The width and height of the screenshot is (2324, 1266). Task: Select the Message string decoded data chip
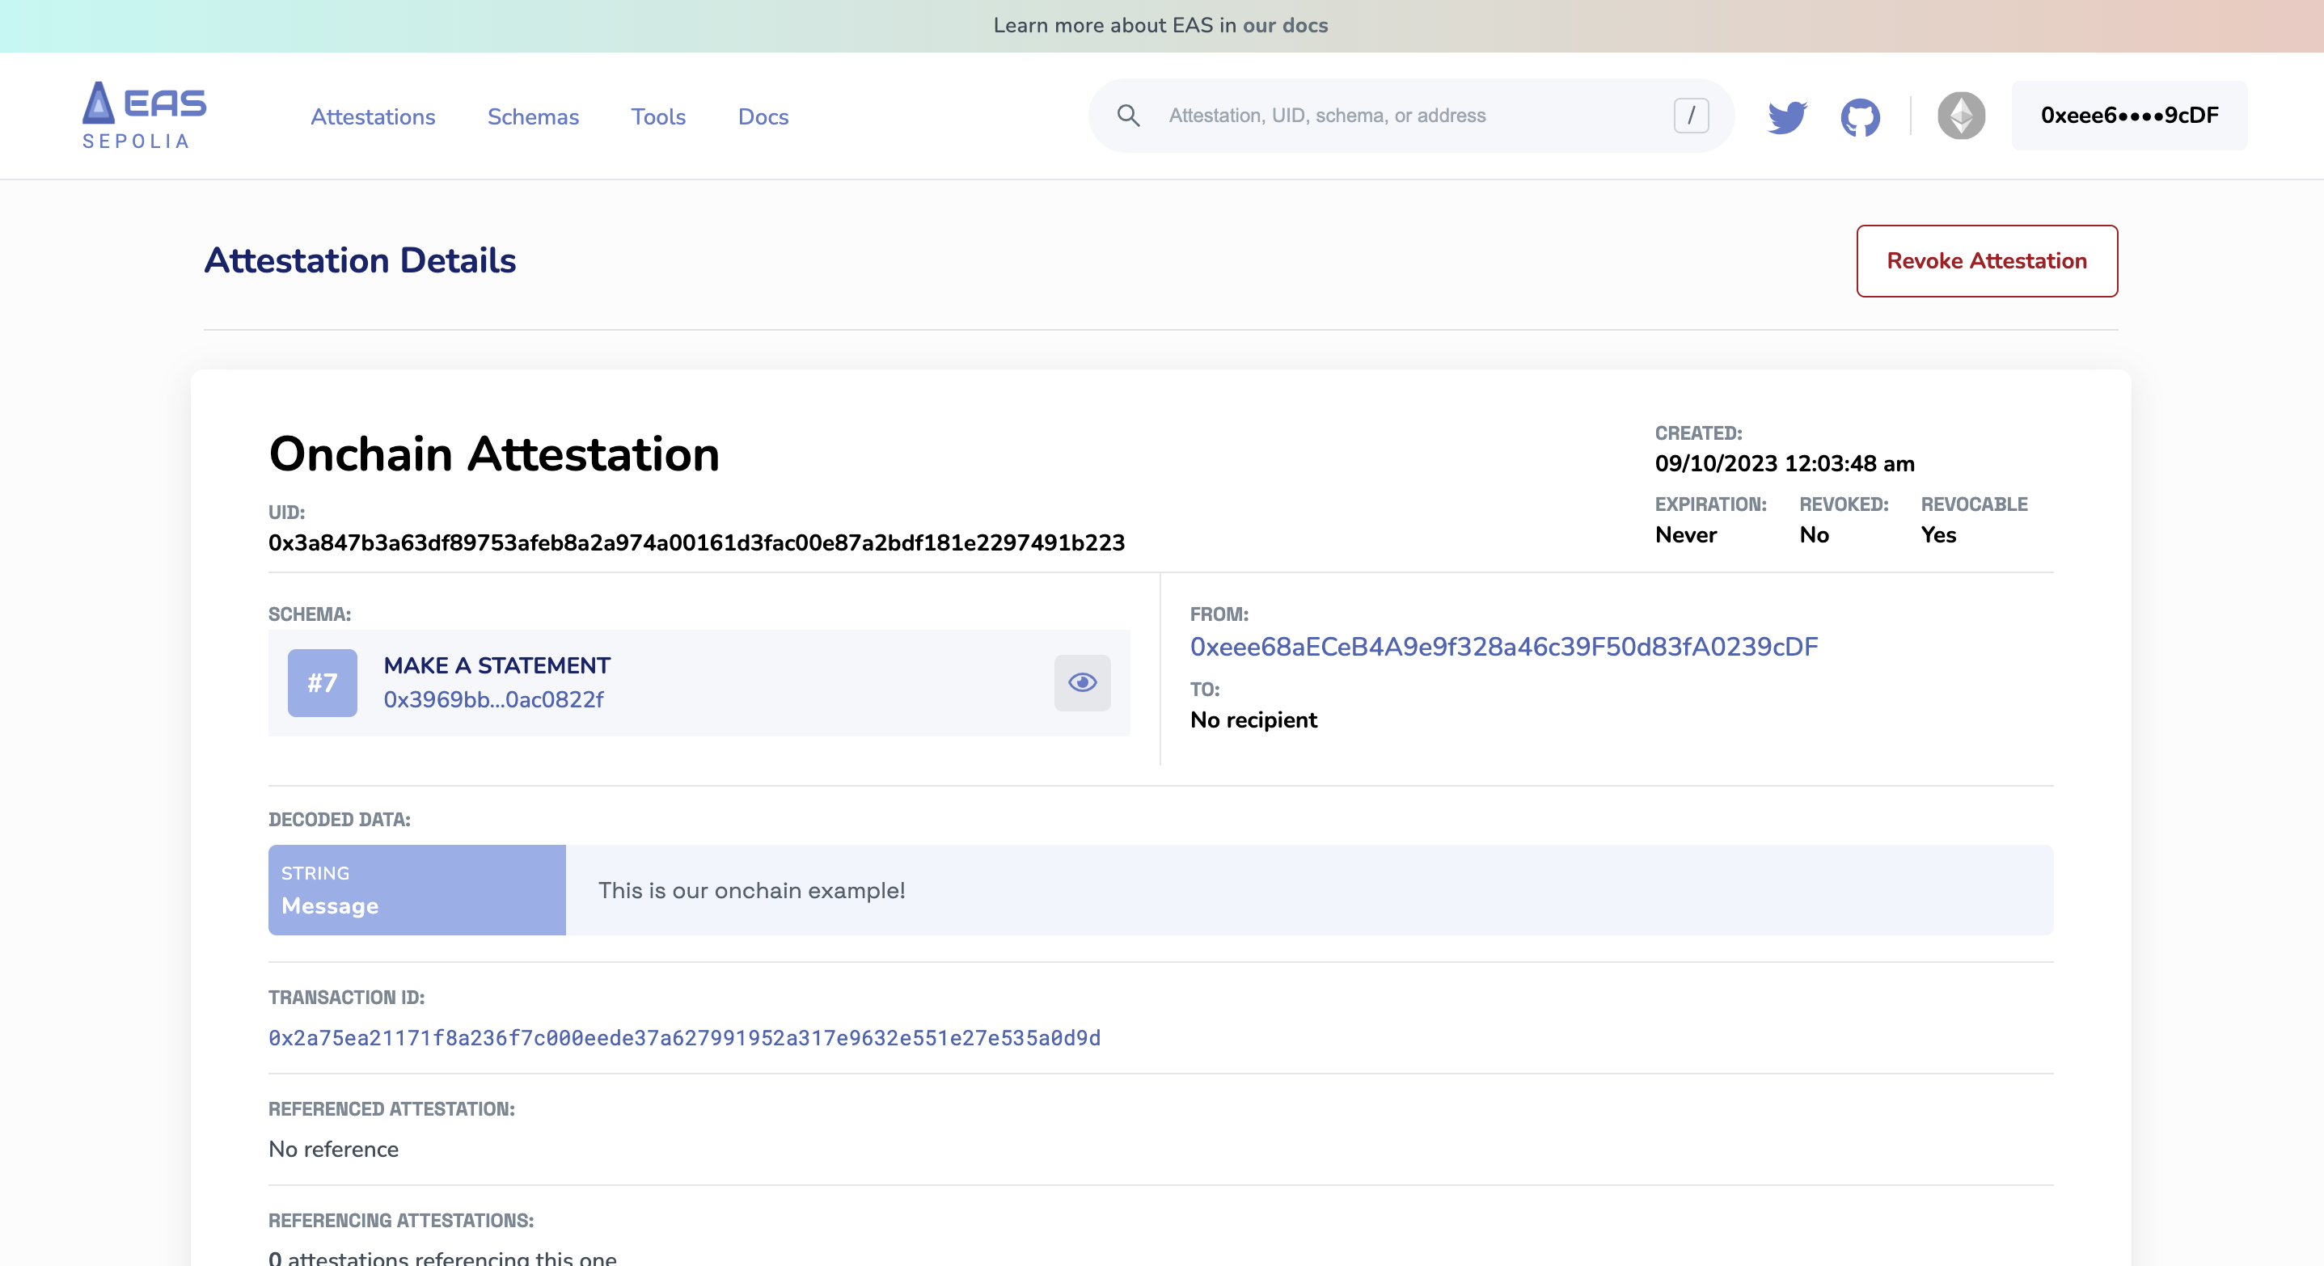pyautogui.click(x=416, y=890)
